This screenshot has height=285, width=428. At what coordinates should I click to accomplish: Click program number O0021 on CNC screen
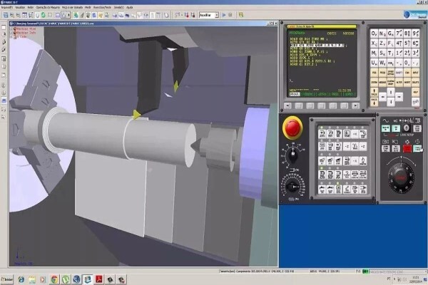click(x=332, y=33)
